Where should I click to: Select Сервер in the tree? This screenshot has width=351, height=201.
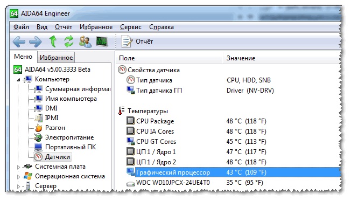click(46, 186)
